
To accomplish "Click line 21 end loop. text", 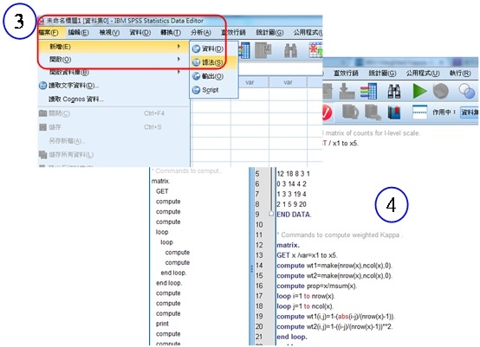I will point(292,337).
